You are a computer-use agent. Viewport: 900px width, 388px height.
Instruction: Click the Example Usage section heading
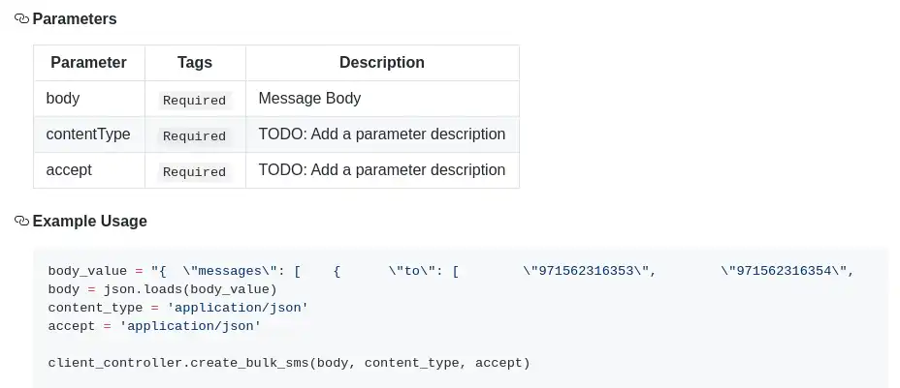[x=89, y=222]
